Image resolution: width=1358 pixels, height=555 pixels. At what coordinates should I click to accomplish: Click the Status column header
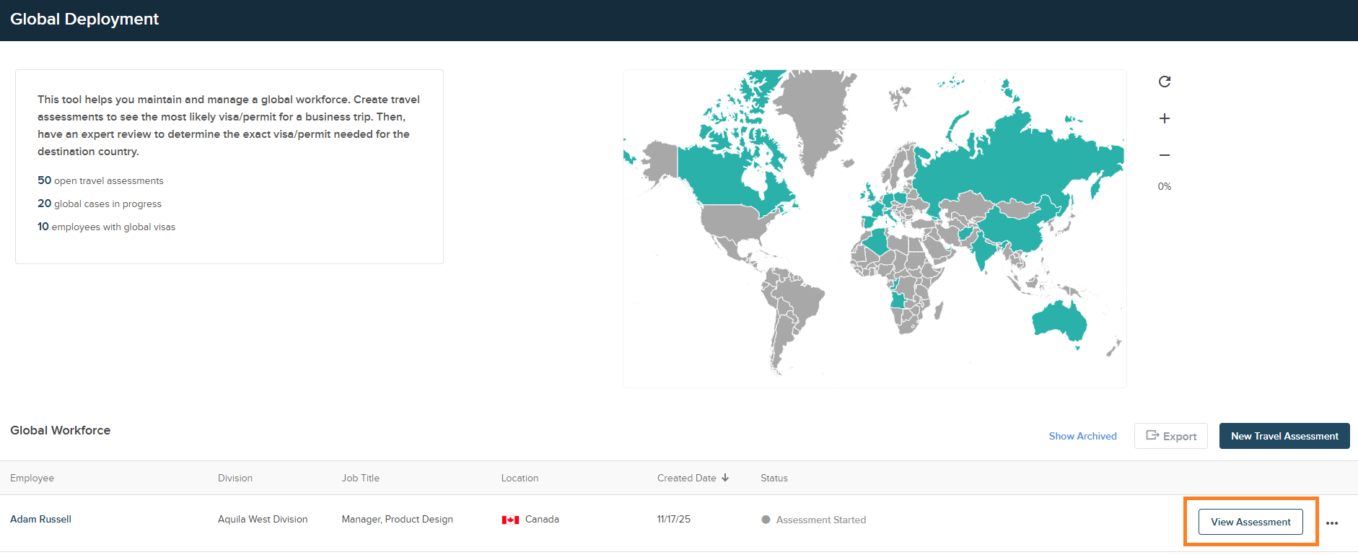click(774, 478)
